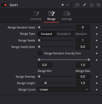
Task: Click the Range Seeds Jitter value field
Action: point(83,47)
